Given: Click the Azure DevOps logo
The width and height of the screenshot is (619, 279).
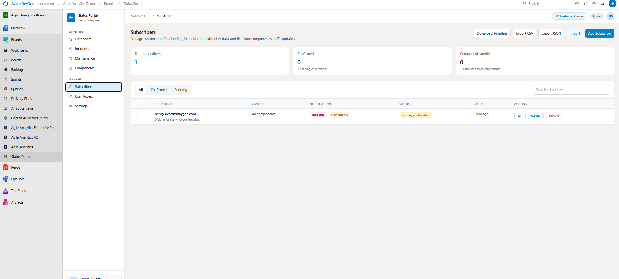Looking at the screenshot, I should click(x=5, y=4).
